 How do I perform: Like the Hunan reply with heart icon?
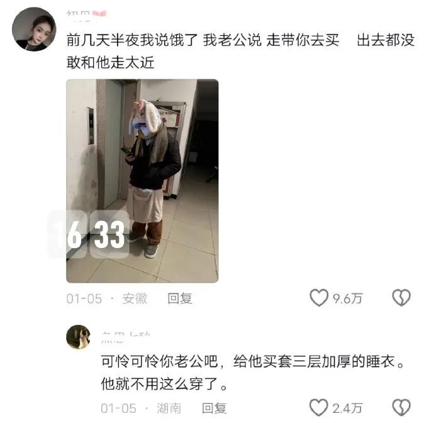pyautogui.click(x=318, y=408)
